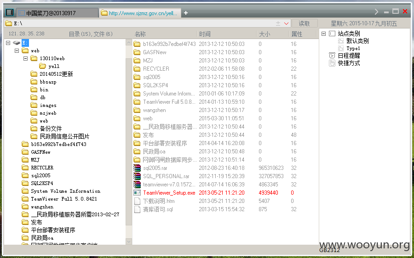Click the size value 965310623

pyautogui.click(x=271, y=168)
